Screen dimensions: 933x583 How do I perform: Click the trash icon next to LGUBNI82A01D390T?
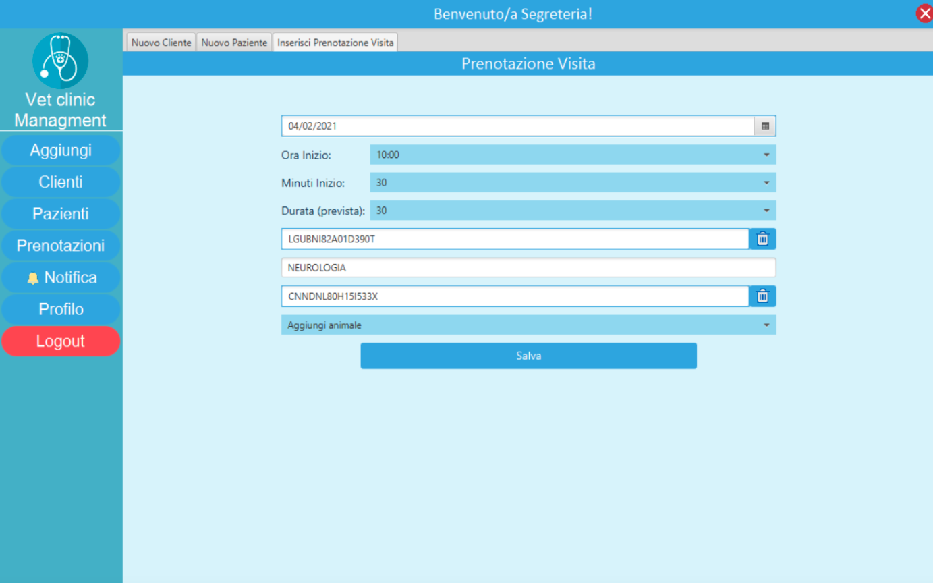(763, 238)
